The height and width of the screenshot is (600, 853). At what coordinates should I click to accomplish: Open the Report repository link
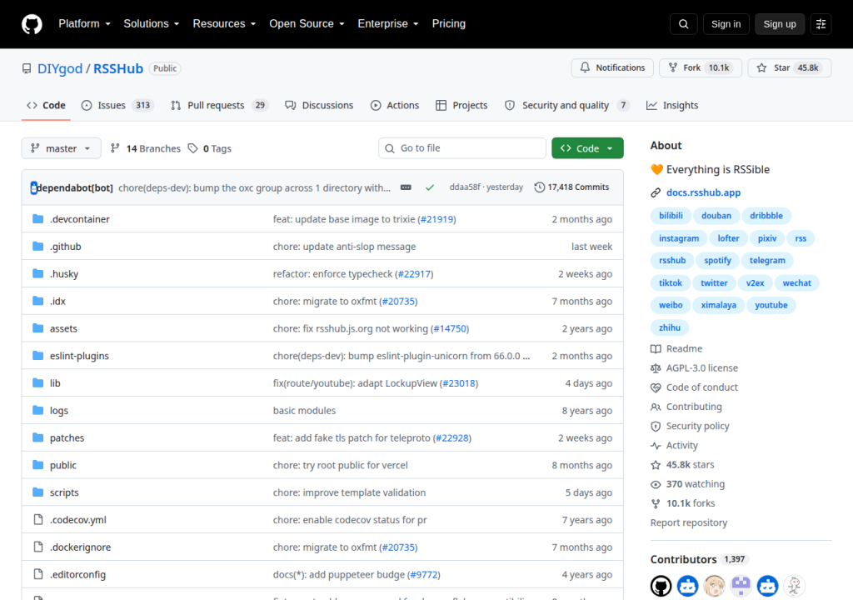689,522
